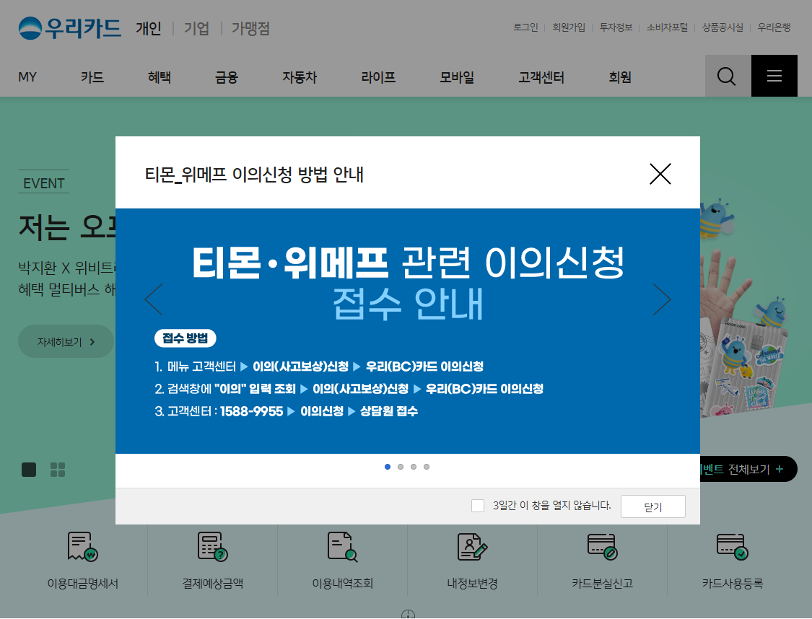
Task: Switch to single-banner view icon
Action: tap(29, 470)
